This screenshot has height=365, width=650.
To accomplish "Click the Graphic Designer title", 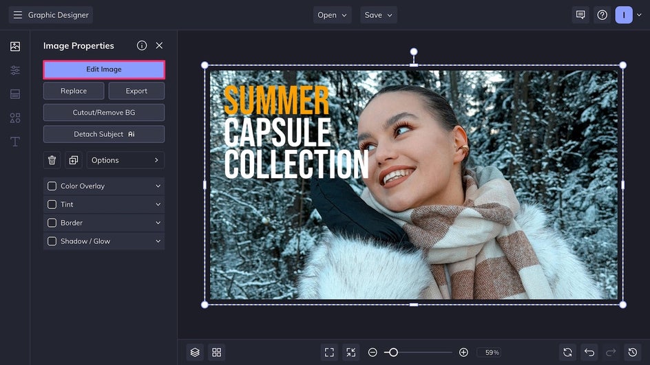I will point(59,15).
